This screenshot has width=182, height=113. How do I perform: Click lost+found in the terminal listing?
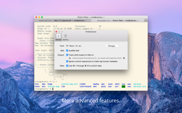point(85,86)
